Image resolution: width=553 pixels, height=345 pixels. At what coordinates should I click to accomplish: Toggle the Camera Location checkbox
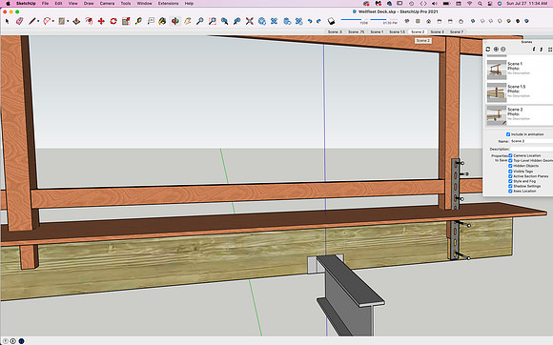[510, 155]
